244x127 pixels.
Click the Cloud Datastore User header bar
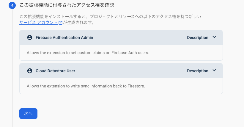click(121, 71)
